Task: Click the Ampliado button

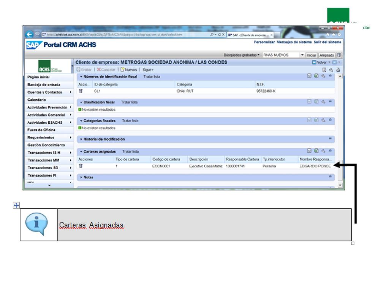Action: pyautogui.click(x=327, y=55)
